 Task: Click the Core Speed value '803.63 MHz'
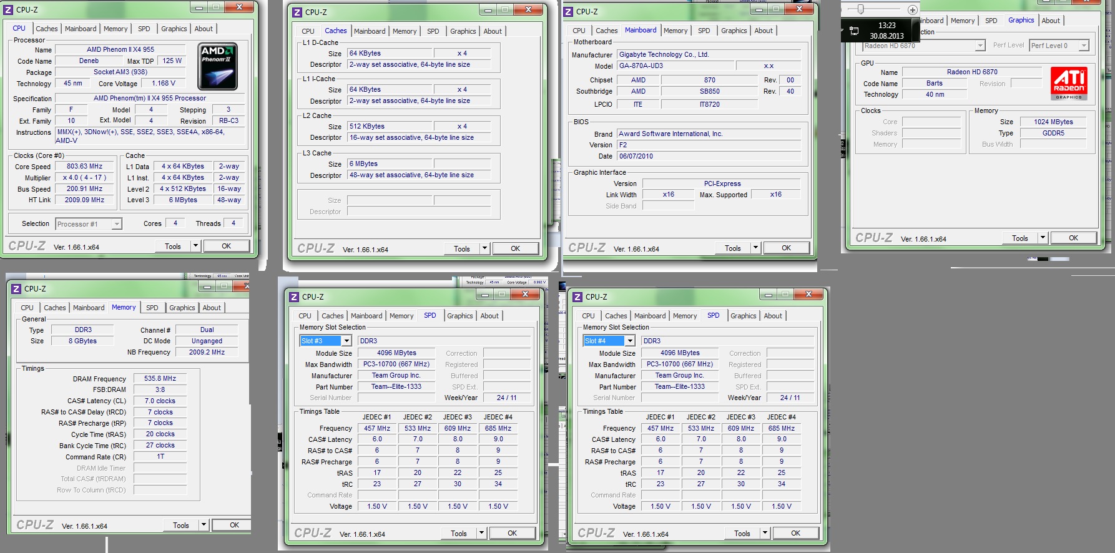(x=84, y=167)
